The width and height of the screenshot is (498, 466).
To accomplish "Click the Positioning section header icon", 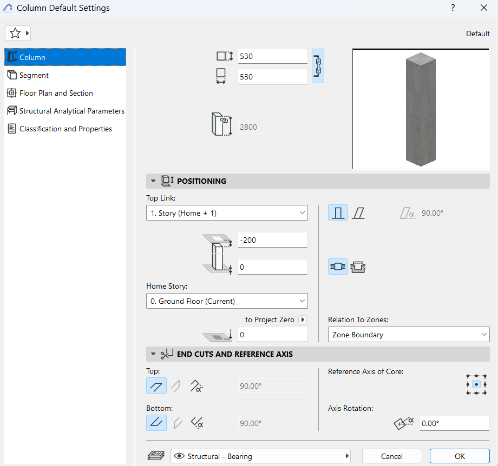I will pos(167,181).
